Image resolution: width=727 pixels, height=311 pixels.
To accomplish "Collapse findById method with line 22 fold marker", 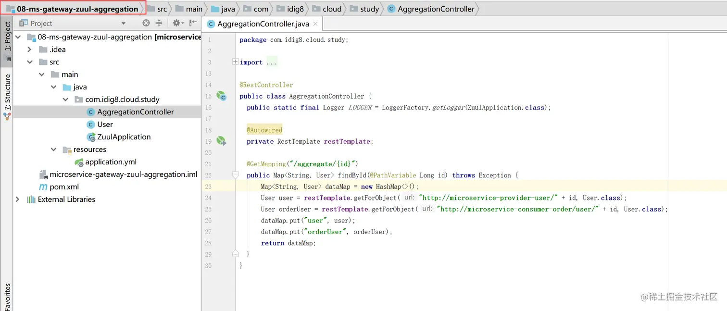I will click(235, 175).
